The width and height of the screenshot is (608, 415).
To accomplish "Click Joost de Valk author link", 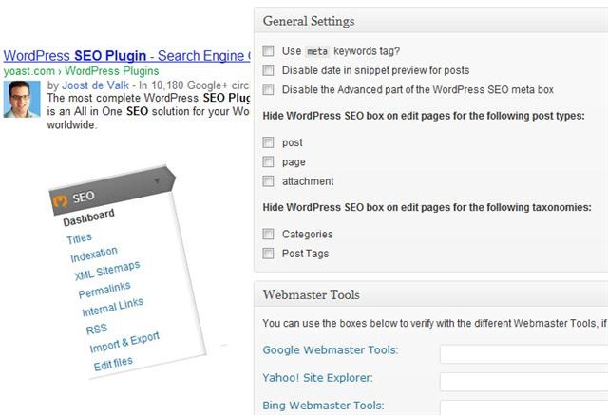I will coord(95,85).
